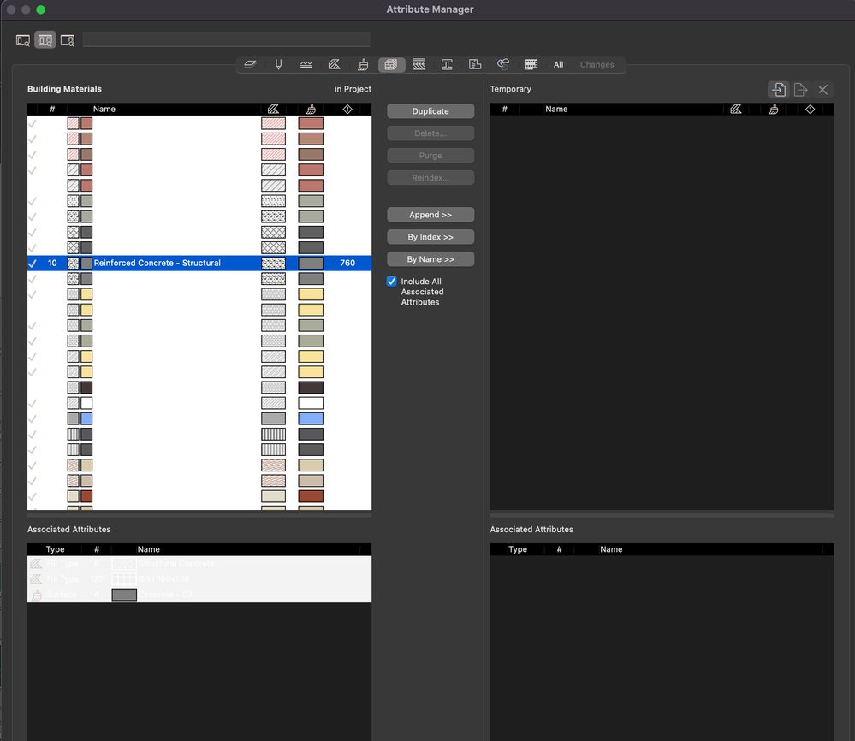Select the material with blue surface swatch

(199, 418)
